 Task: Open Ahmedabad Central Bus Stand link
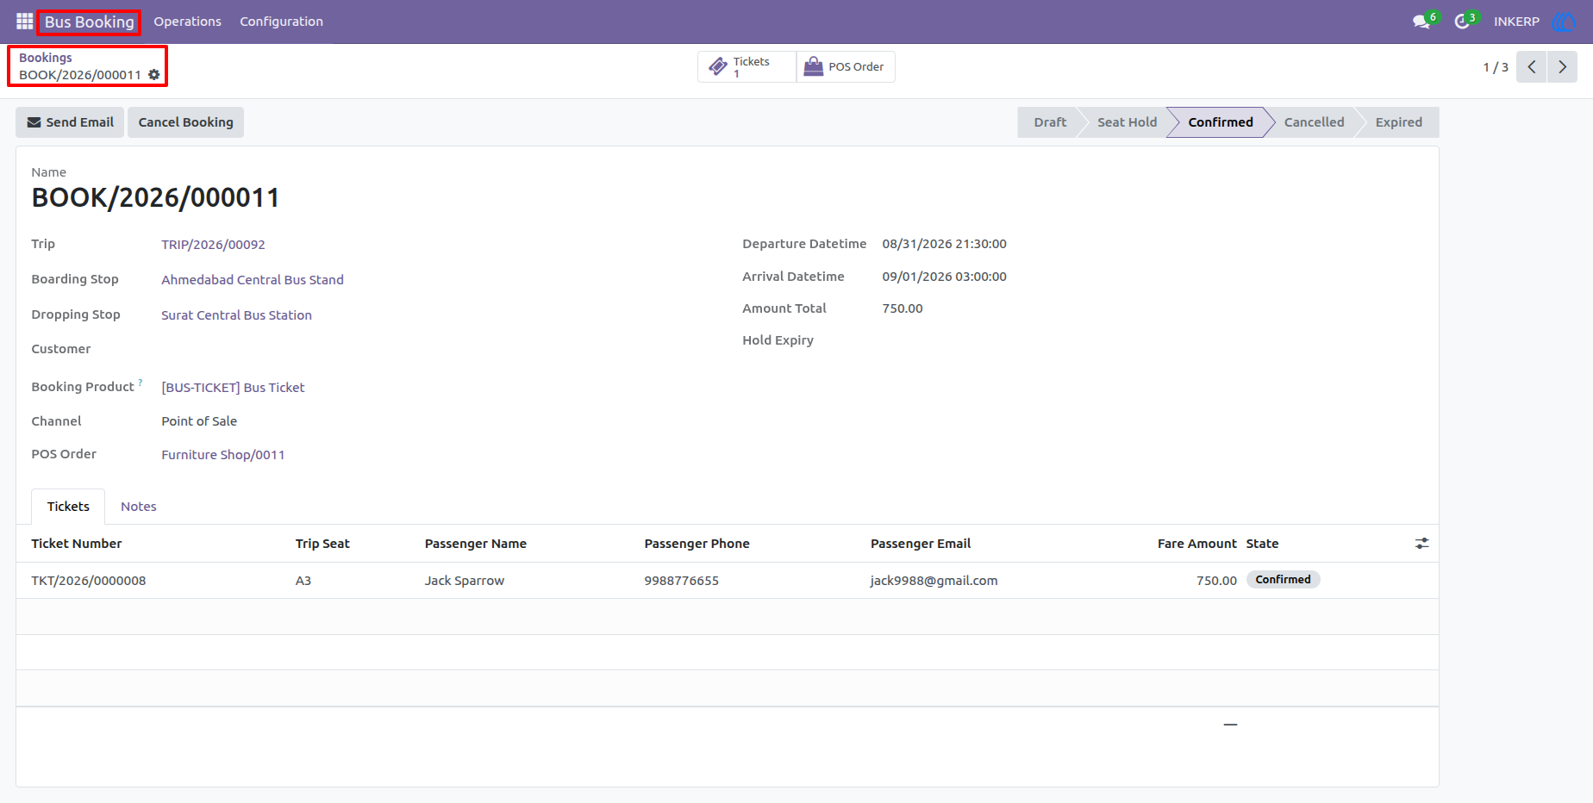click(x=253, y=280)
